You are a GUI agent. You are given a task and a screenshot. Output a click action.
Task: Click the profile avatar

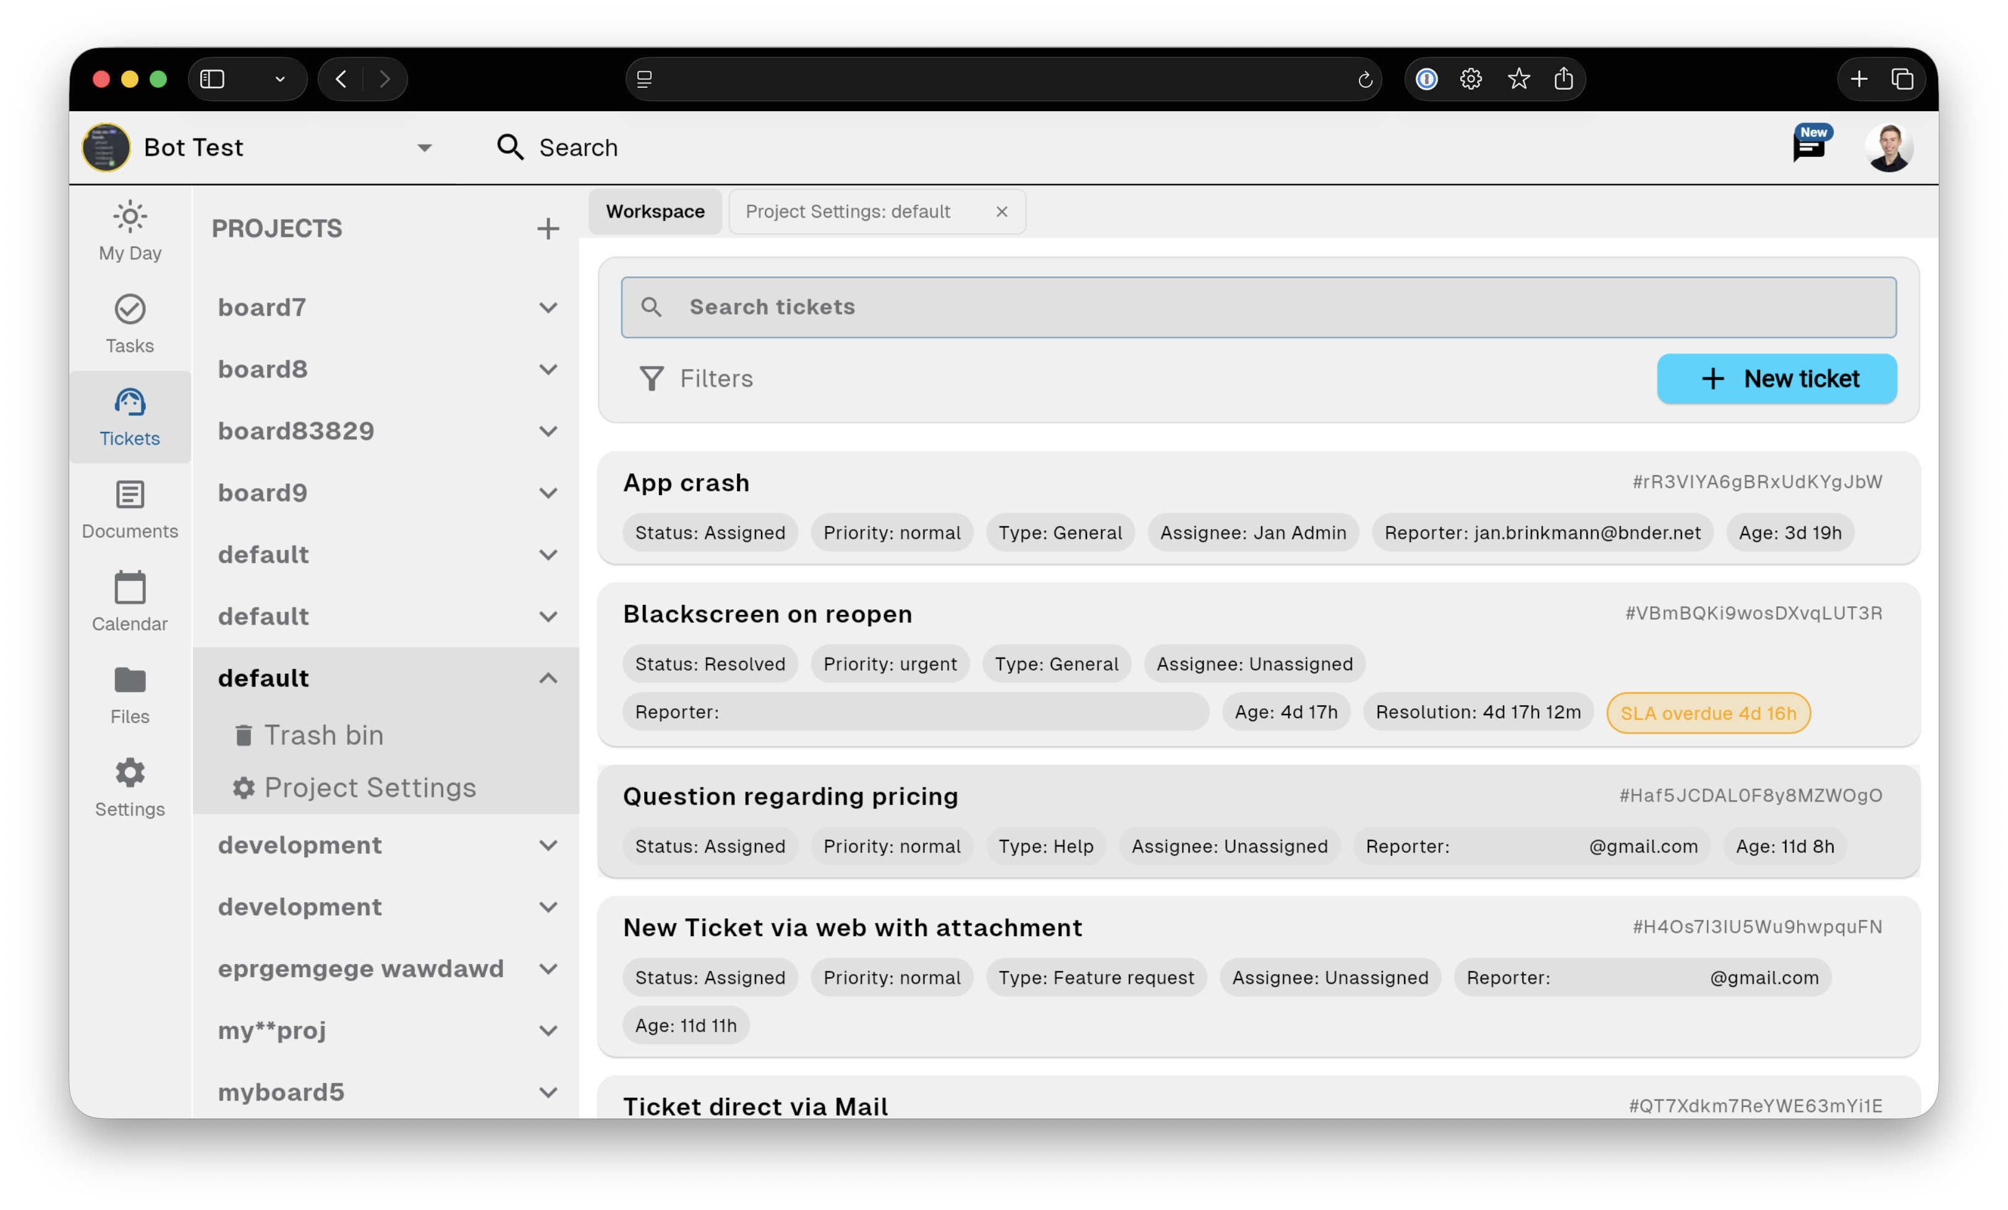tap(1890, 148)
